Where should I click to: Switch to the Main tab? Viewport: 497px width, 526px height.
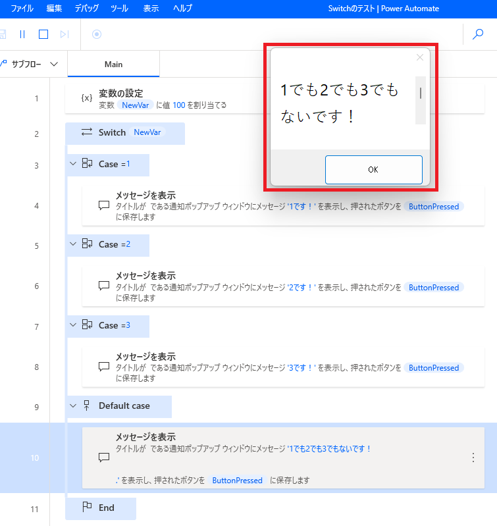[113, 65]
